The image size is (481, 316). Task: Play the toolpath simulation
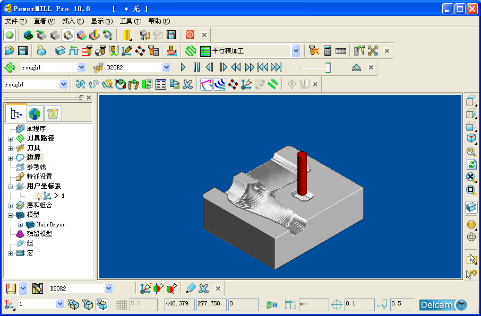tap(183, 67)
